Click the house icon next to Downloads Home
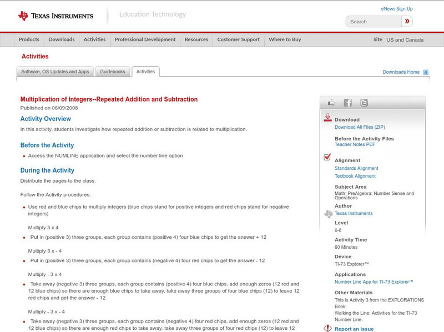 click(426, 72)
